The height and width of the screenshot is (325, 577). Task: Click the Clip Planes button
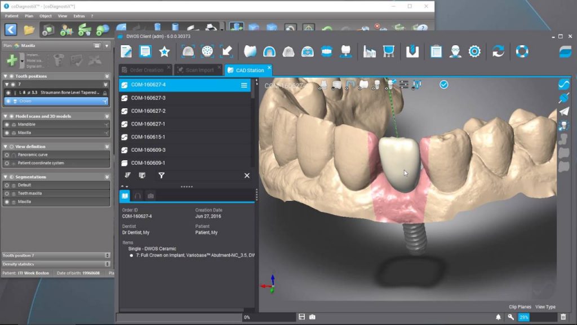pos(520,307)
